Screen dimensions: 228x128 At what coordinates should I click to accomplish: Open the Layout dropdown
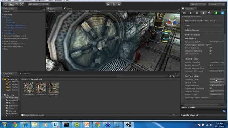[x=217, y=4]
